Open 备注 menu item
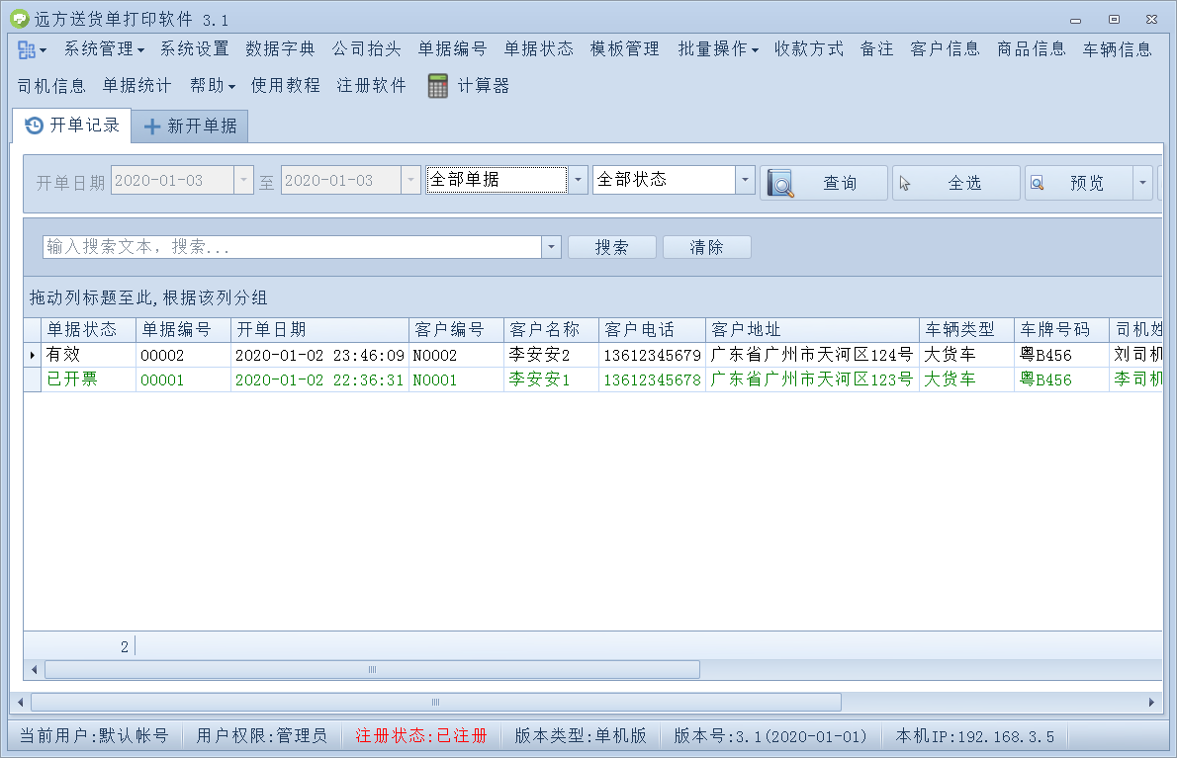This screenshot has height=758, width=1177. click(876, 49)
